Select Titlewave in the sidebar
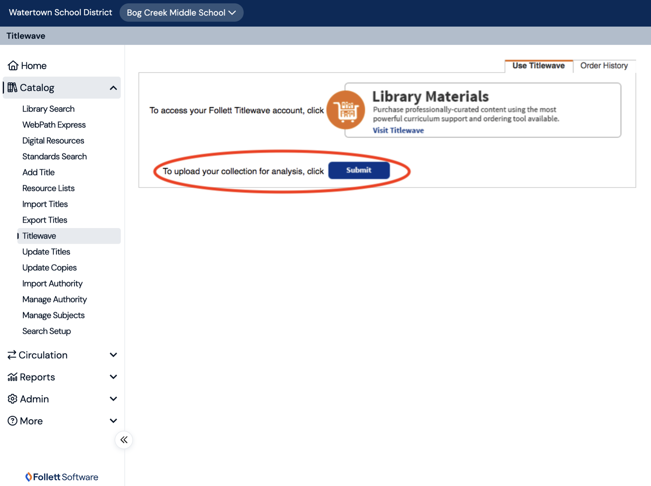The height and width of the screenshot is (486, 651). coord(69,236)
